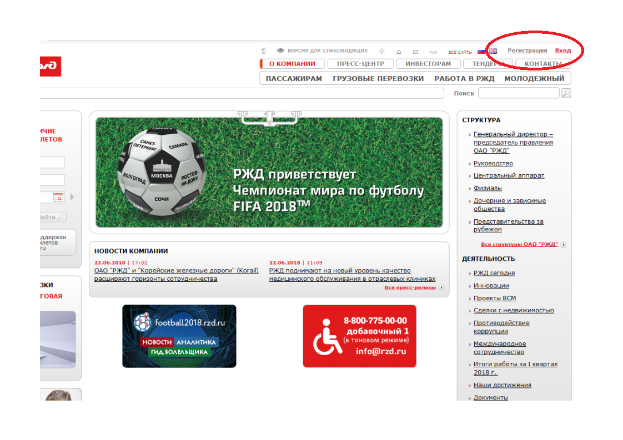The width and height of the screenshot is (623, 440).
Task: Open the calendar date picker icon
Action: 58,197
